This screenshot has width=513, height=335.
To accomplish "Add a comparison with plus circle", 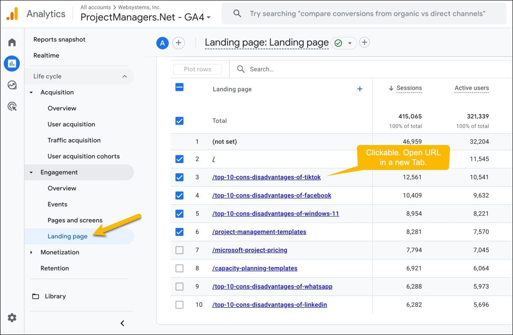I will pyautogui.click(x=178, y=43).
